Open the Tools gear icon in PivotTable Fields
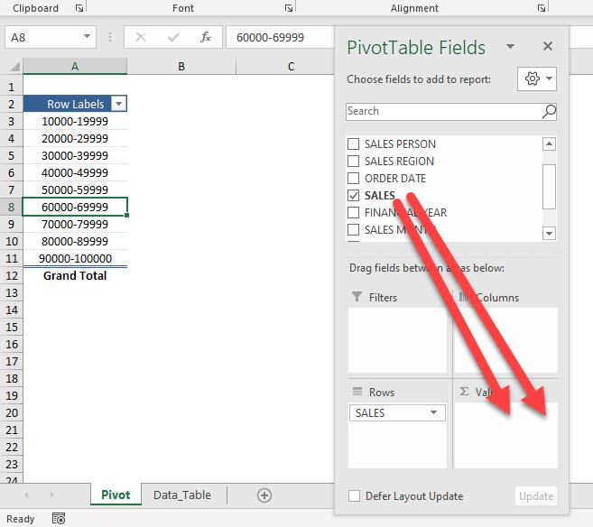 [537, 79]
